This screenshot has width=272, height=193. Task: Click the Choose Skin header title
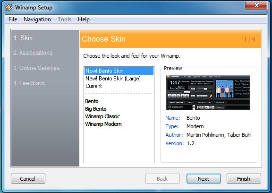point(103,39)
